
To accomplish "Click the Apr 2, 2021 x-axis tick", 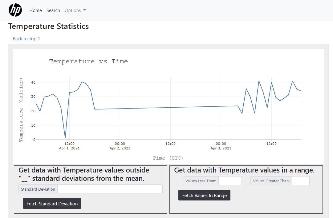I will [120, 146].
